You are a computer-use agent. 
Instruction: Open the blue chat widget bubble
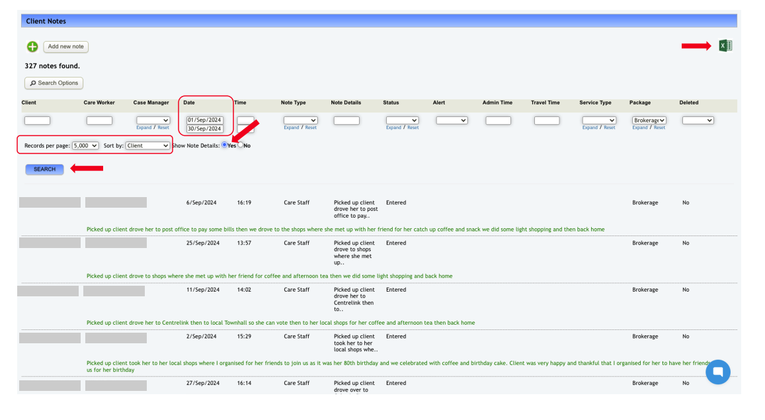click(x=717, y=372)
